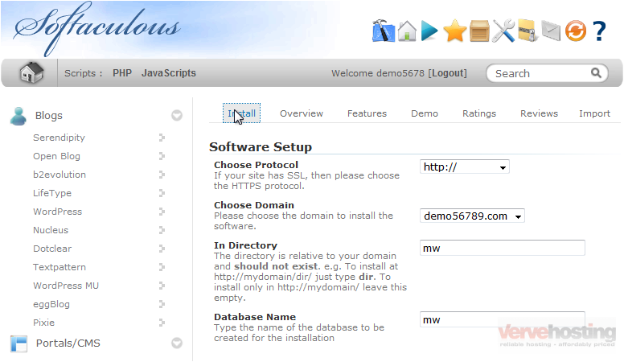Screen dimensions: 624x362
Task: Open the Reviews tab
Action: click(x=540, y=113)
